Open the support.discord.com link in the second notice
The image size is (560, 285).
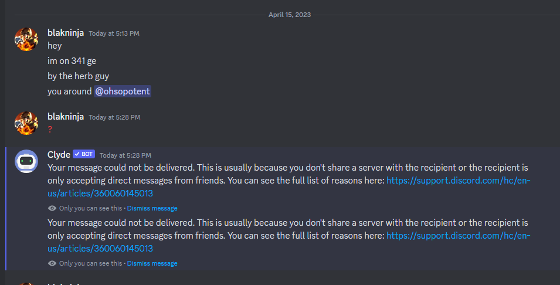coord(457,236)
